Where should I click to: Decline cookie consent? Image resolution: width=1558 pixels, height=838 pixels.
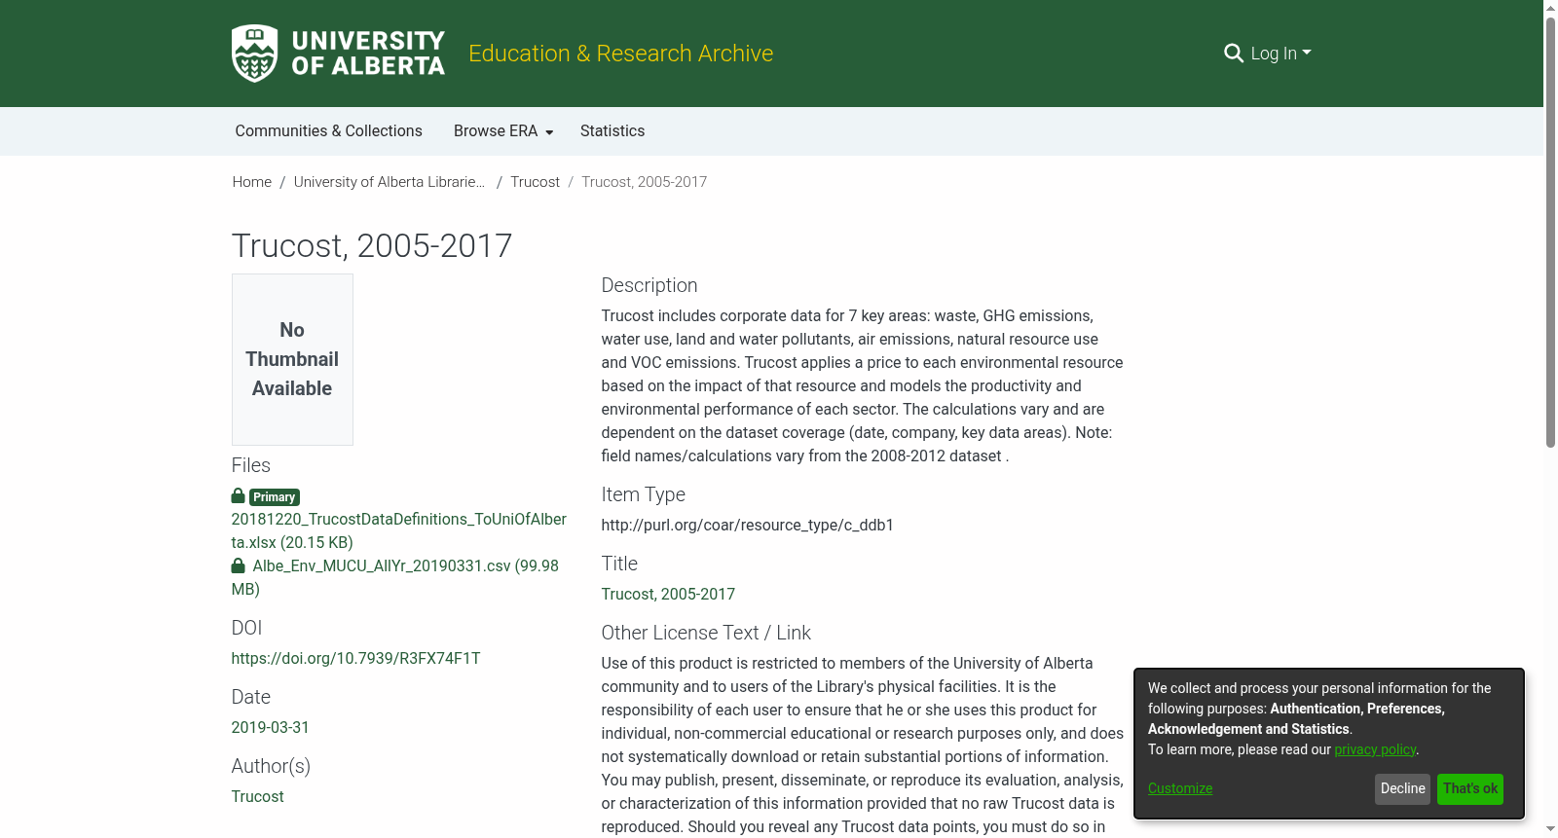point(1403,789)
